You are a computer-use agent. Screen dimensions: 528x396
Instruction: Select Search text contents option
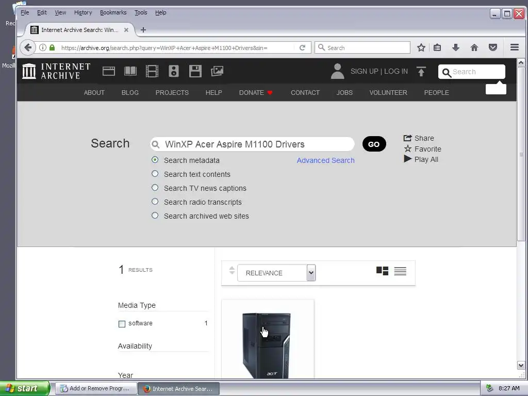(x=155, y=174)
